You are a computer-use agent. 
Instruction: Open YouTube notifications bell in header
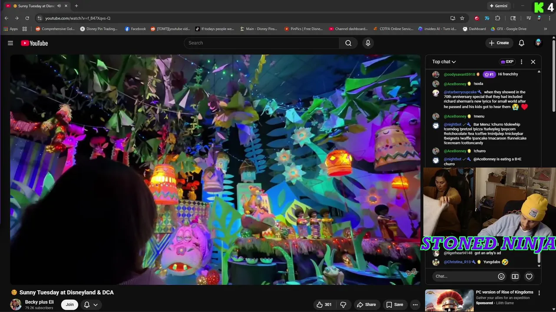(x=521, y=43)
